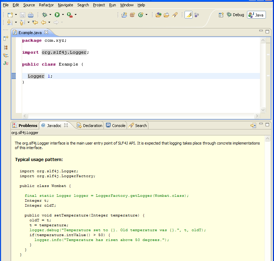Switch to the Debug perspective
Viewport: 274px width, 261px height.
pos(235,15)
